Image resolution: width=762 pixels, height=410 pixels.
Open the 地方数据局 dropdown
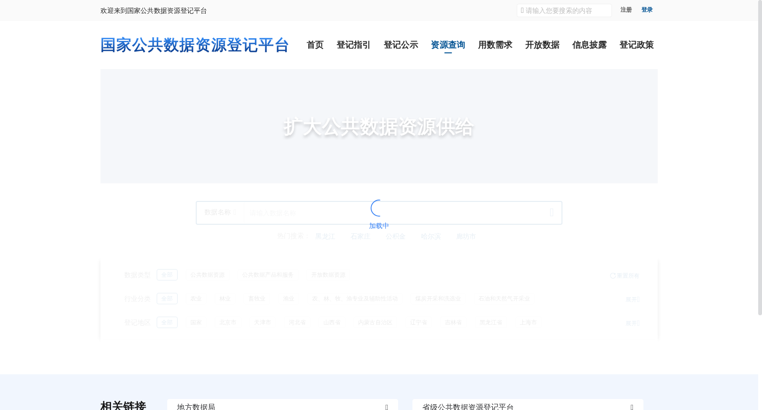282,405
